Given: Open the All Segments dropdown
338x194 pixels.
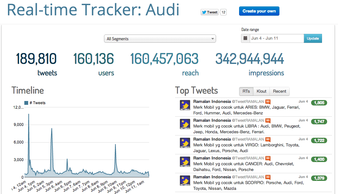Looking at the screenshot, I should (160, 39).
